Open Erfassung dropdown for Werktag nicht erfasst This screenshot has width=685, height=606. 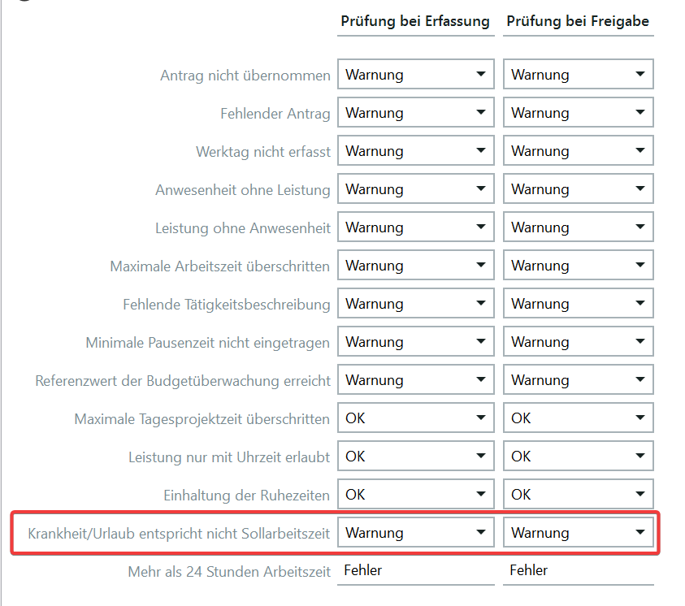pos(415,151)
